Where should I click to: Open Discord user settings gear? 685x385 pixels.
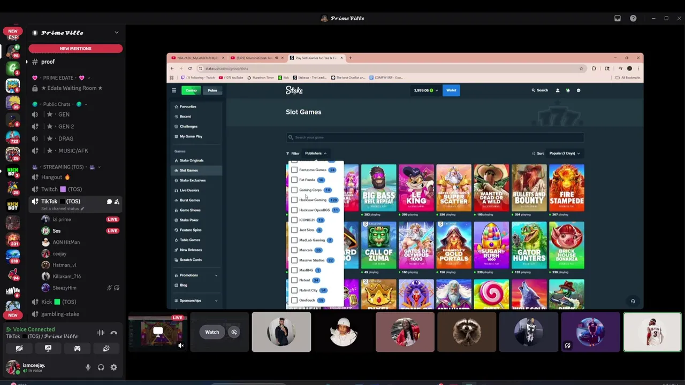coord(113,367)
